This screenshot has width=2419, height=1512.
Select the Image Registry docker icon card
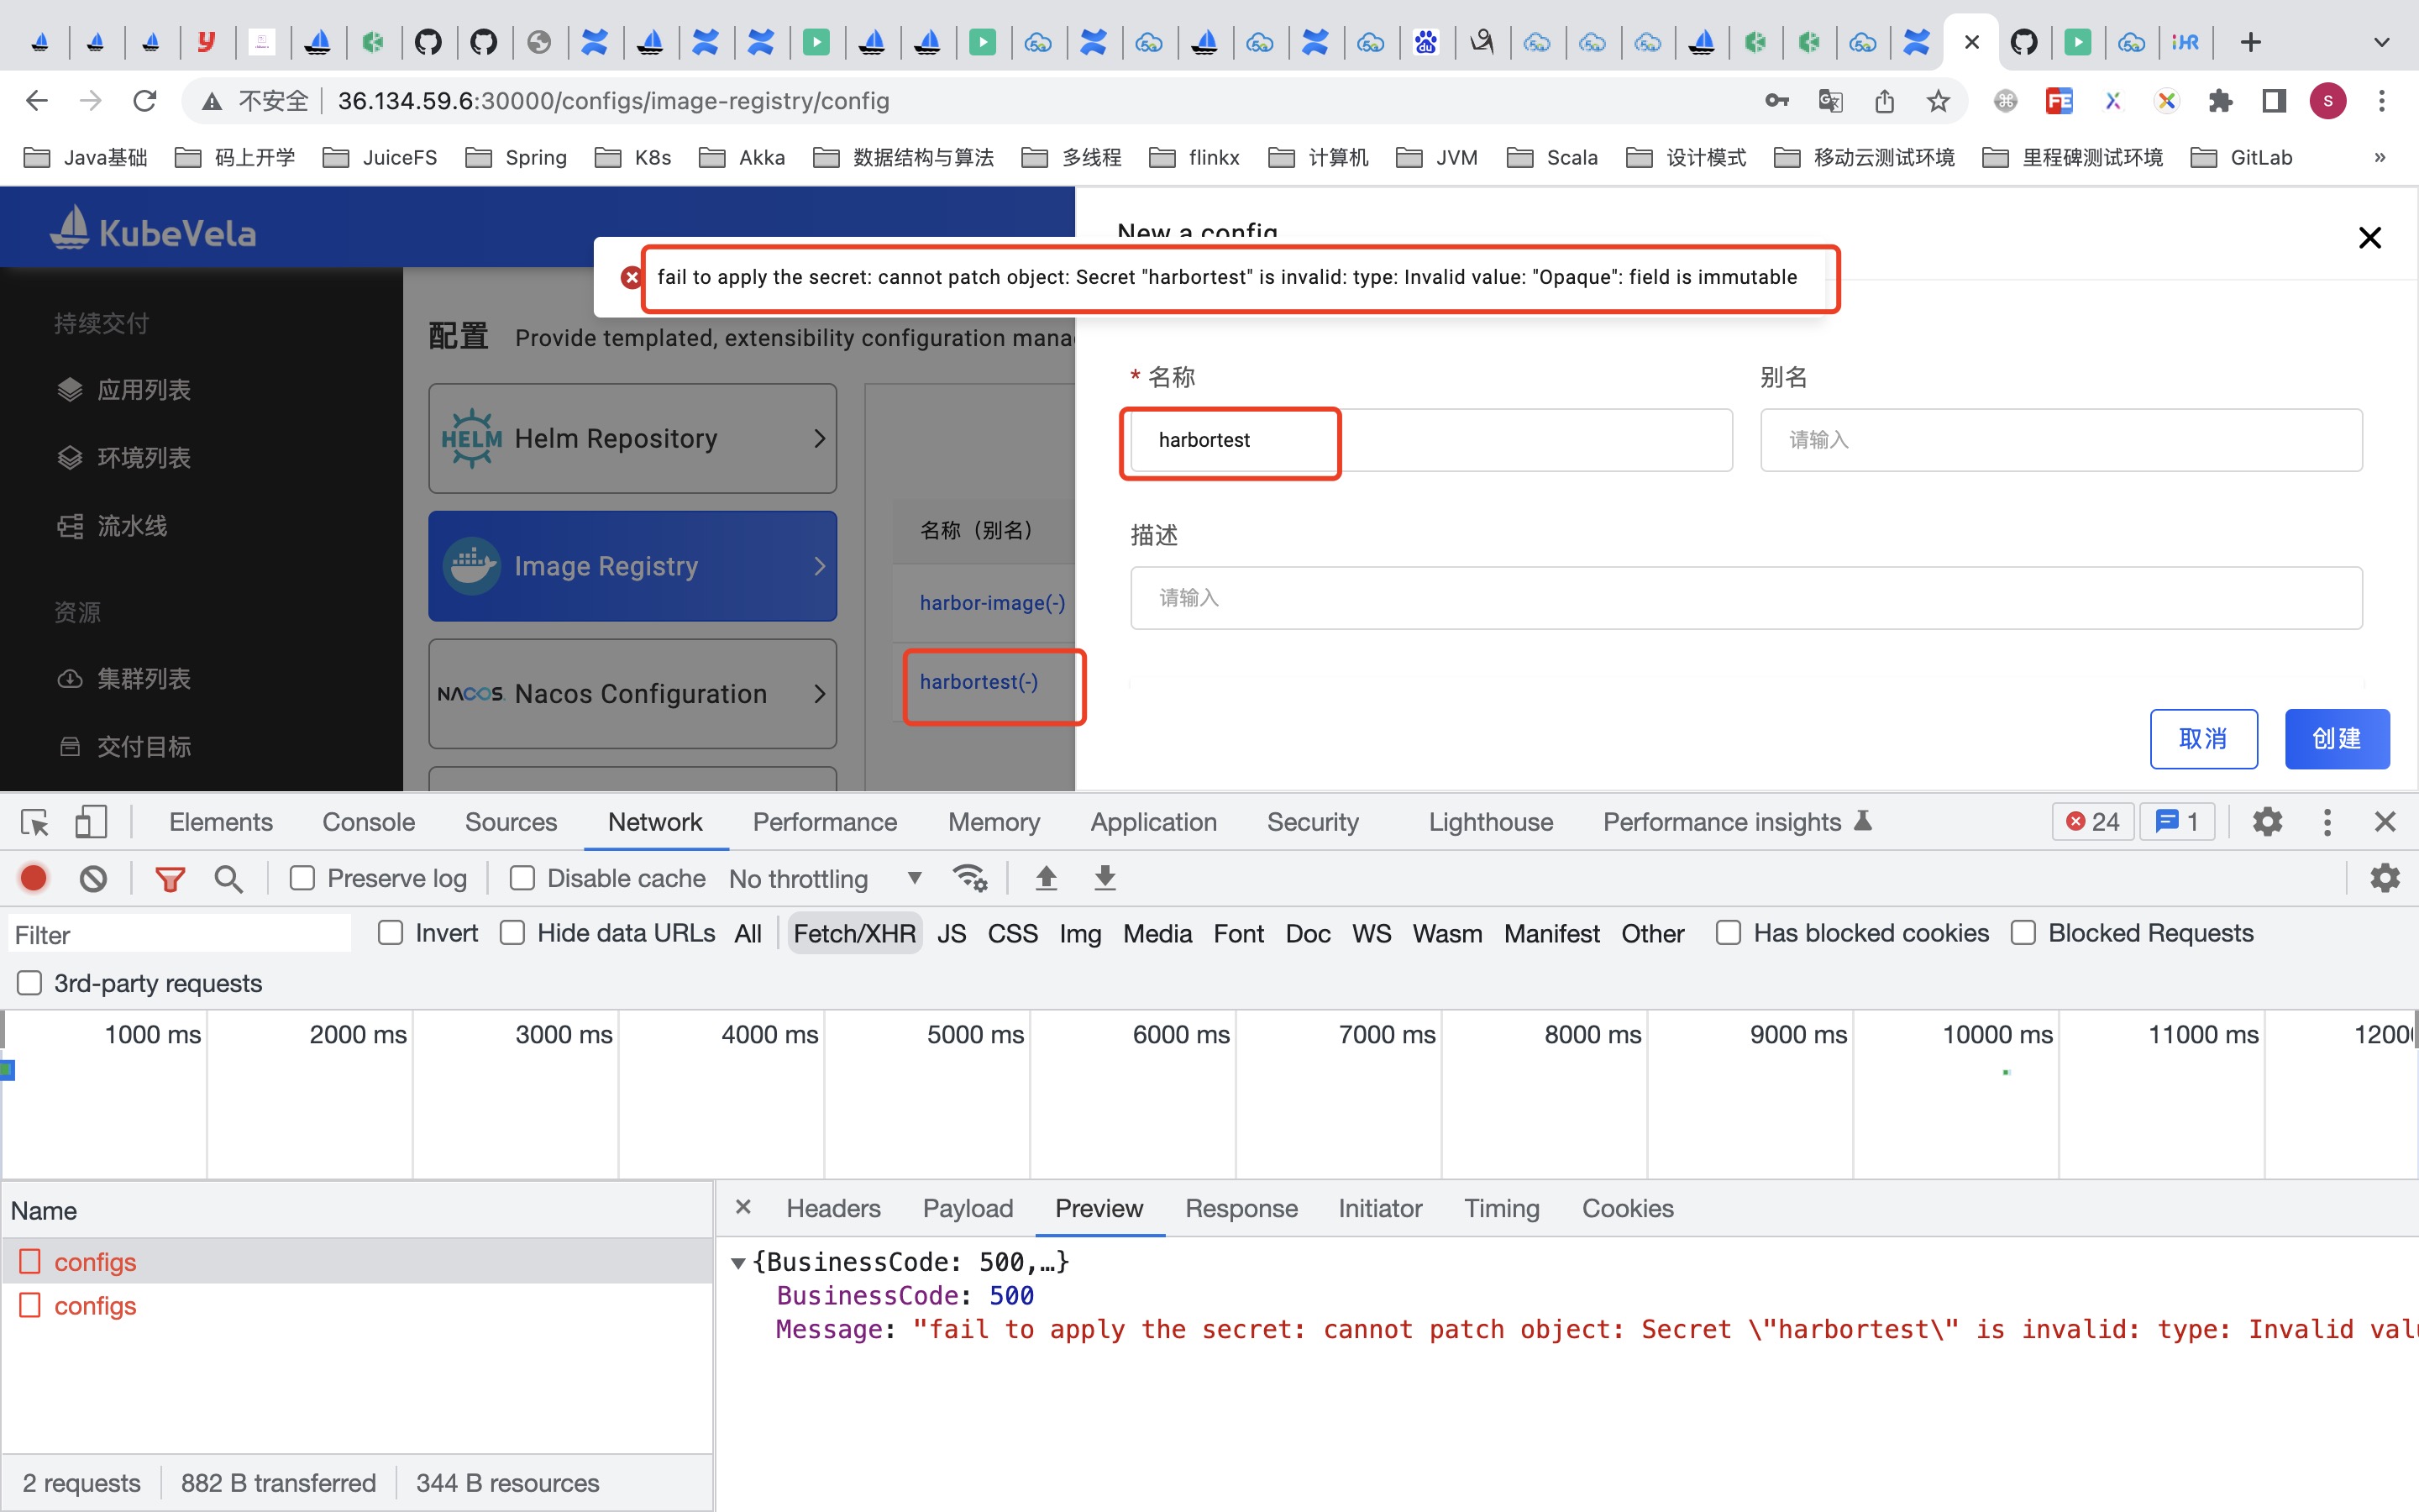(x=472, y=565)
